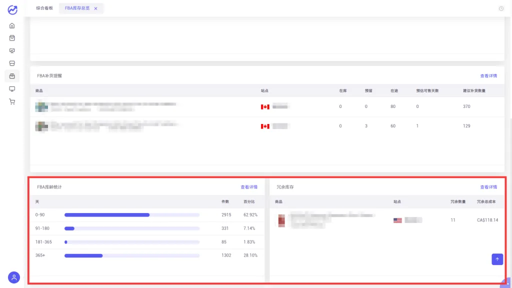Click the 91-180 days row label

coord(42,228)
